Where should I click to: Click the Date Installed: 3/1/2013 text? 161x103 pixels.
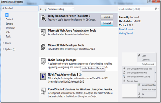pyautogui.click(x=130, y=21)
